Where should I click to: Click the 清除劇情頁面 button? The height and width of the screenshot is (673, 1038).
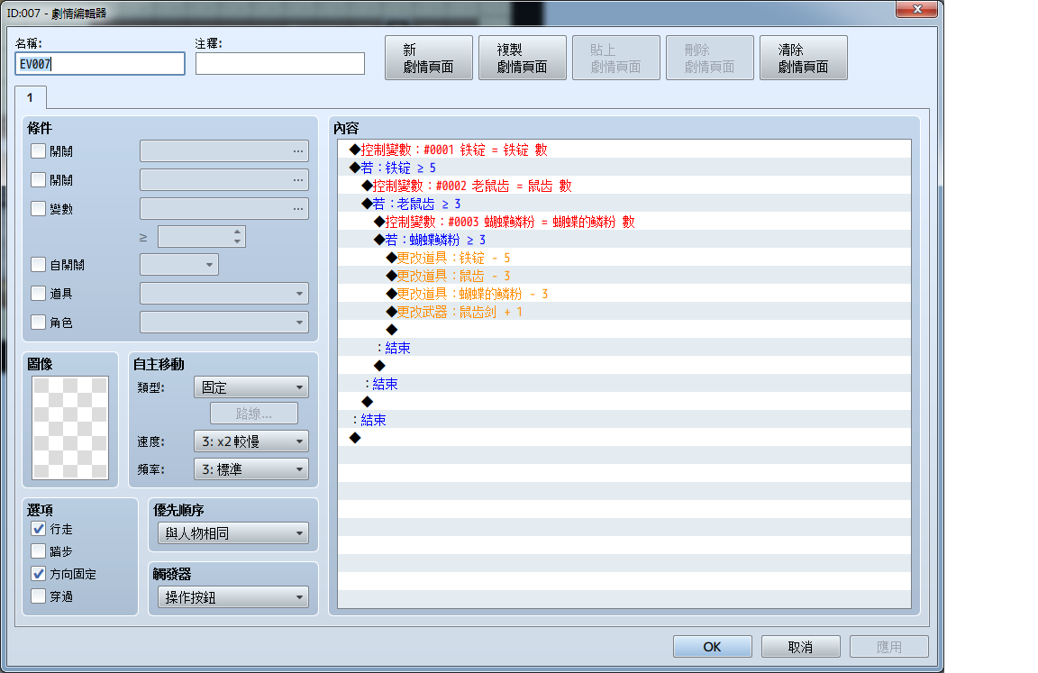804,59
